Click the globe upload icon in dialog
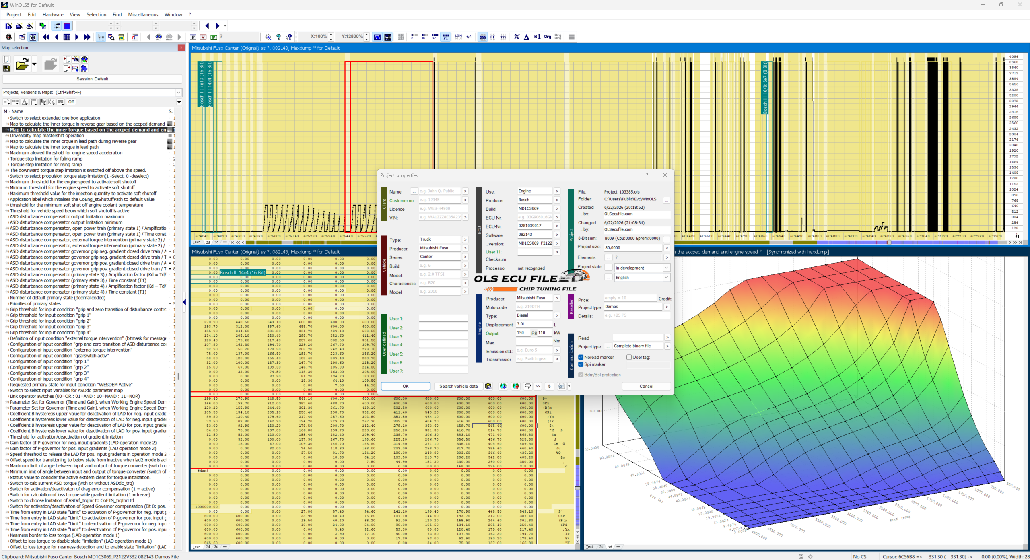 pyautogui.click(x=515, y=386)
